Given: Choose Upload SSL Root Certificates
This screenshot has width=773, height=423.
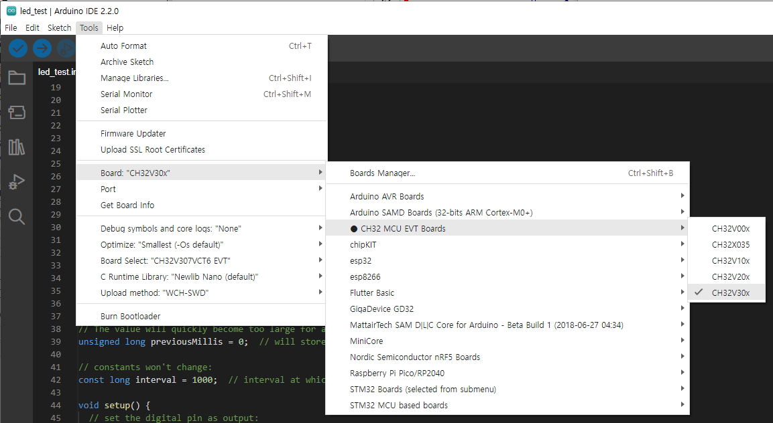Looking at the screenshot, I should [x=202, y=150].
